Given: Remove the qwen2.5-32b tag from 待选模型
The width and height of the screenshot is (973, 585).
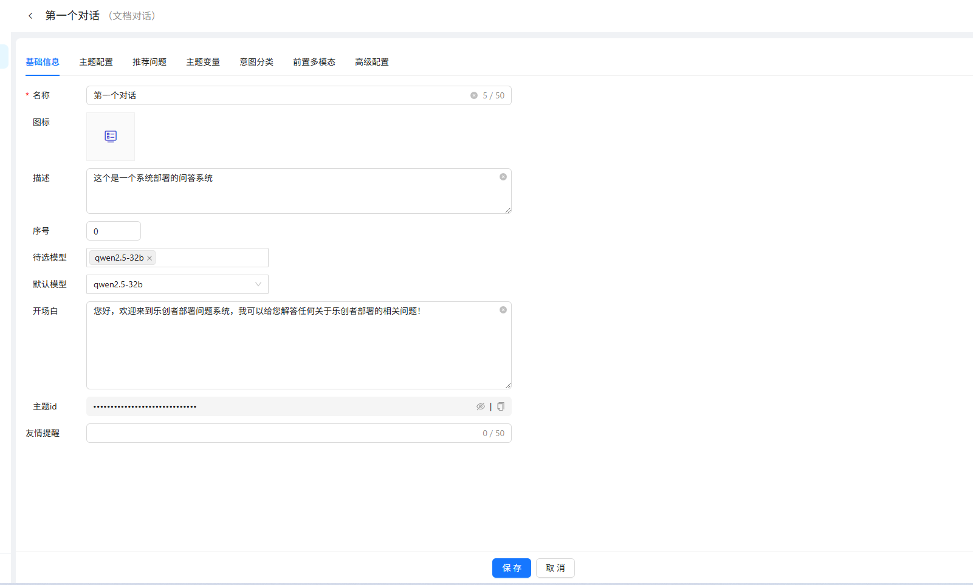Looking at the screenshot, I should (150, 258).
